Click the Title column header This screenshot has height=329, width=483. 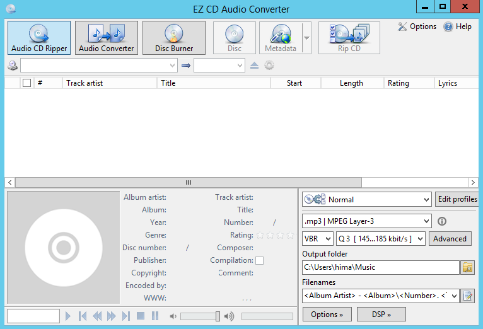214,83
